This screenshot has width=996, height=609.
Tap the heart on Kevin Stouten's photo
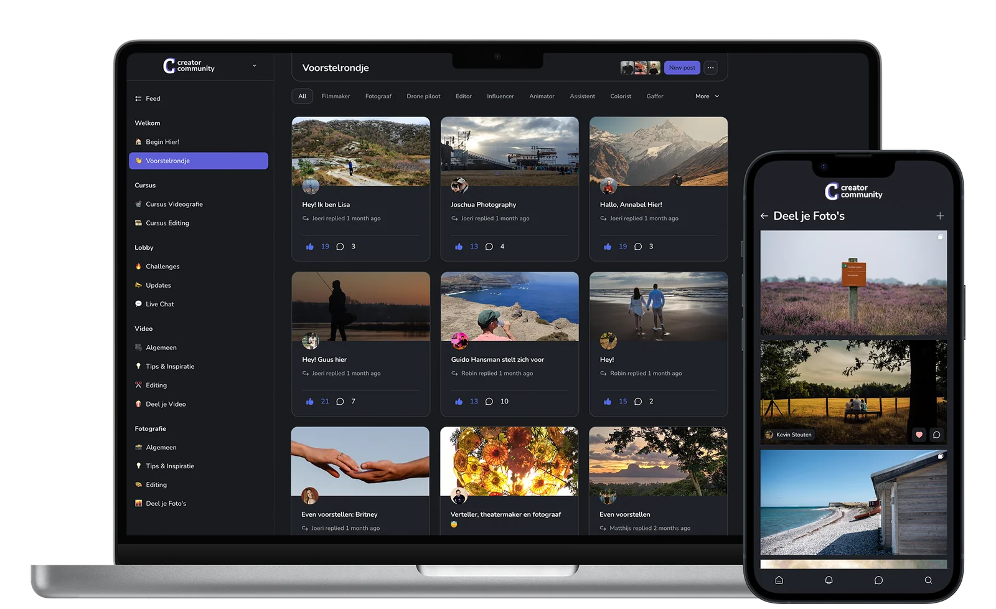tap(919, 435)
